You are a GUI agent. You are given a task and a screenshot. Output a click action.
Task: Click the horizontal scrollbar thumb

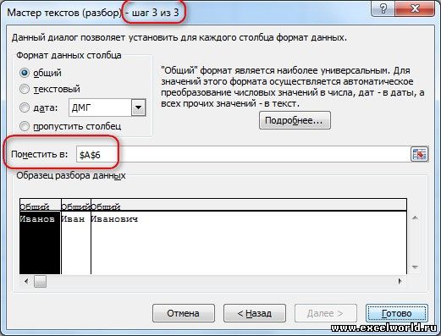40,281
